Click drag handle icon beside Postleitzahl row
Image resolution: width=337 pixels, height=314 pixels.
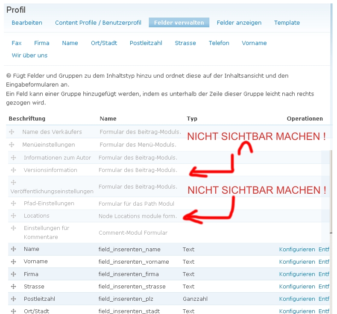(13, 299)
